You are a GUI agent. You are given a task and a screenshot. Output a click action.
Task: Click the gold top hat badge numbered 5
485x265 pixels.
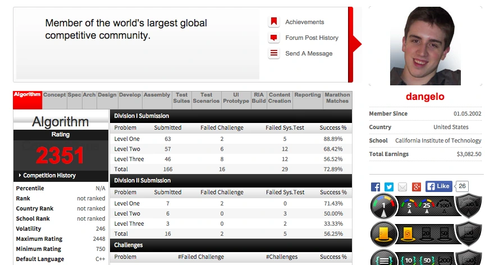point(408,234)
